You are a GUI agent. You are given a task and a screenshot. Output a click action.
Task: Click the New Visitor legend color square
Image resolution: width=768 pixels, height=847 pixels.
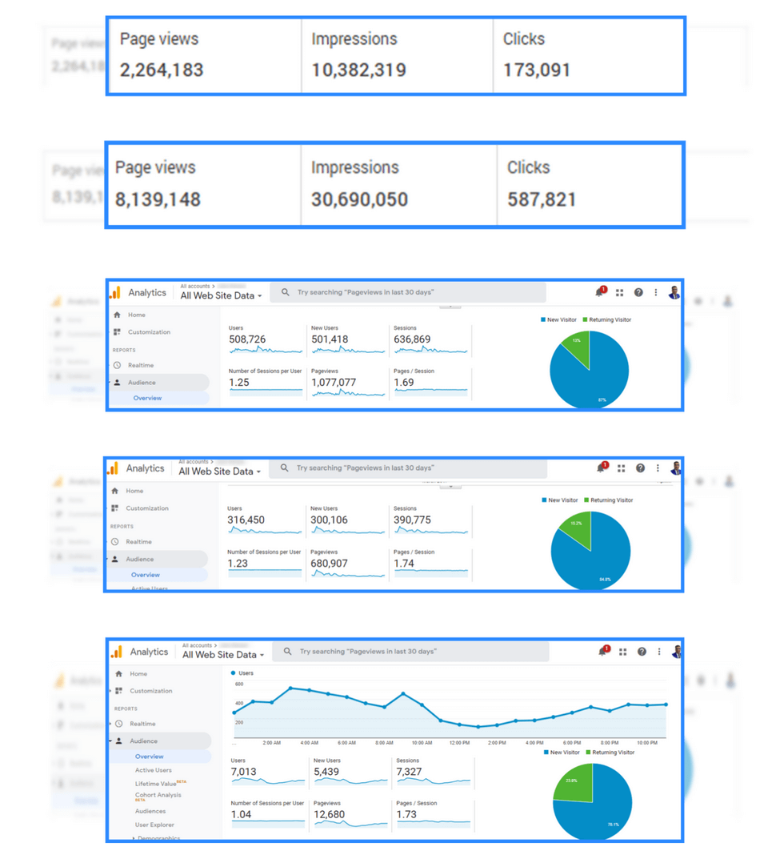pyautogui.click(x=546, y=752)
